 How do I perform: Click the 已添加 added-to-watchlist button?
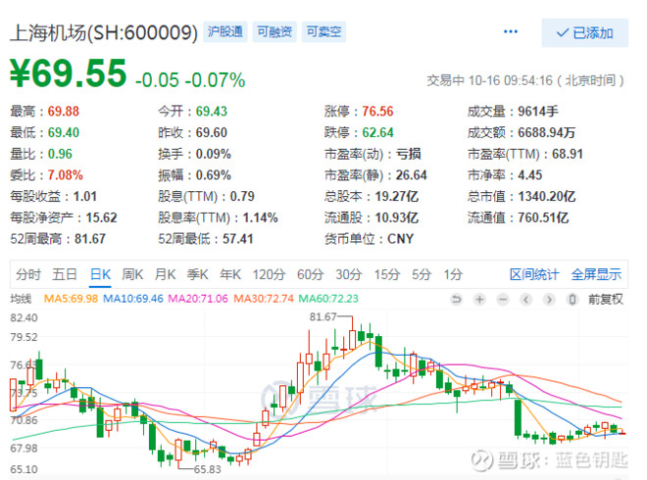pyautogui.click(x=584, y=32)
